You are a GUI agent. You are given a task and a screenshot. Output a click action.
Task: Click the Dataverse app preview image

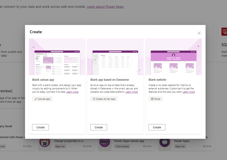tap(115, 57)
